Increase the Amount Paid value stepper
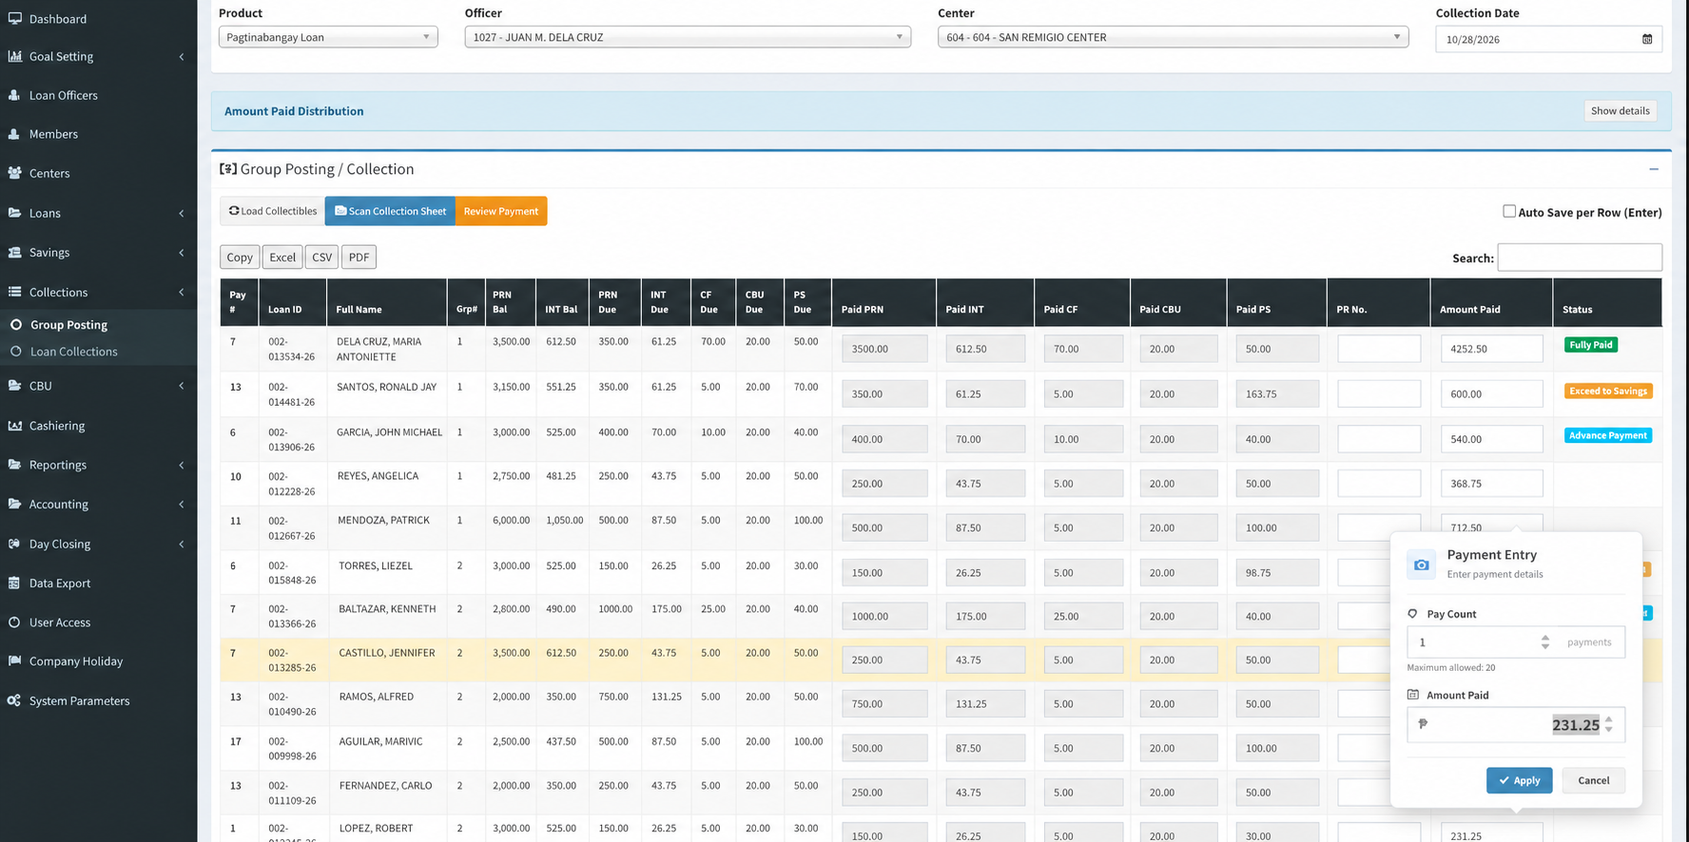 point(1609,719)
